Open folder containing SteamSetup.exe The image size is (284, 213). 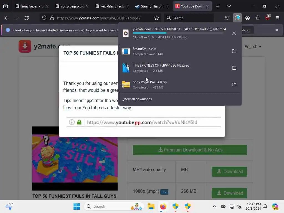pyautogui.click(x=234, y=51)
